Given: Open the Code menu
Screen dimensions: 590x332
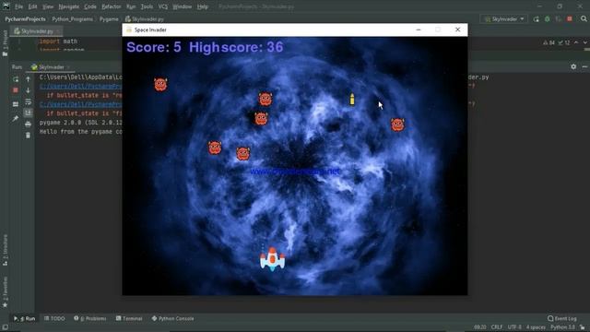Looking at the screenshot, I should pos(90,6).
